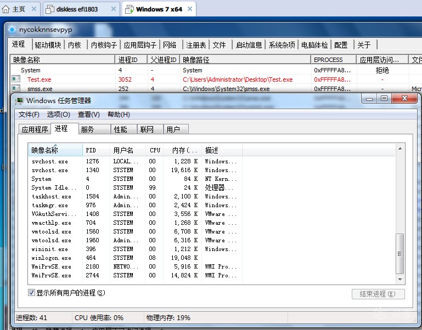Open the 网络 tab
Screen dimensions: 422x330
[171, 45]
